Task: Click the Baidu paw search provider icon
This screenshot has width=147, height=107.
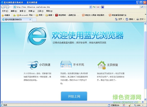Action: (103, 7)
